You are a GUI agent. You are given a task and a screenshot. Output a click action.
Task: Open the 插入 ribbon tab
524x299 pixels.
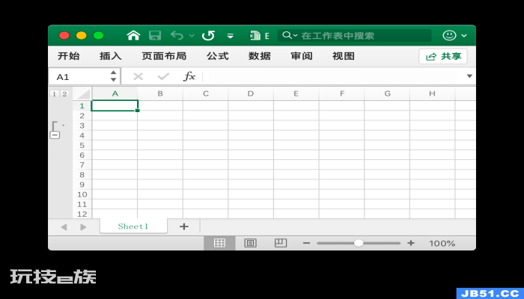coord(110,56)
